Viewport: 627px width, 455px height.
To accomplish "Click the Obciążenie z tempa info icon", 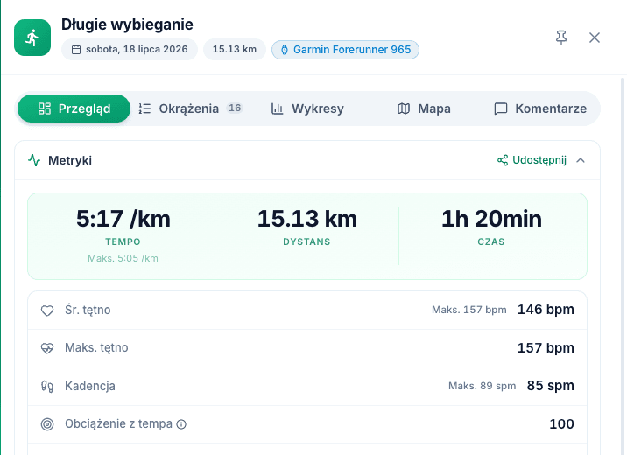I will [181, 424].
